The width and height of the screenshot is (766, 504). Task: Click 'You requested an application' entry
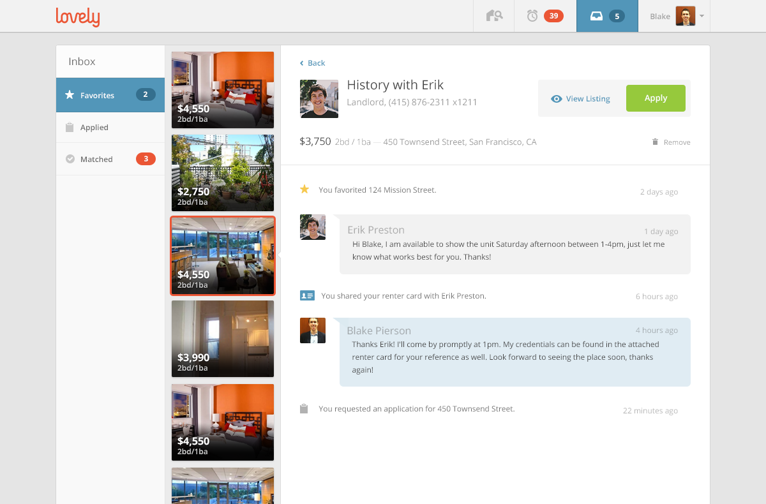click(417, 409)
